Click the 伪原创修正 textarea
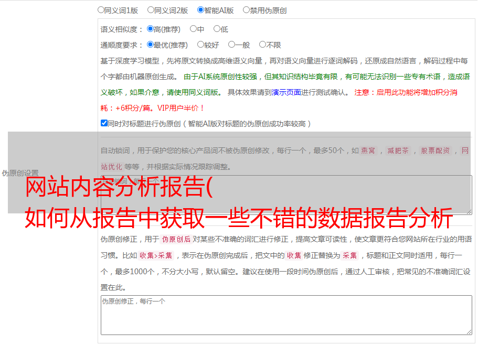Image resolution: width=478 pixels, height=345 pixels. pyautogui.click(x=286, y=315)
